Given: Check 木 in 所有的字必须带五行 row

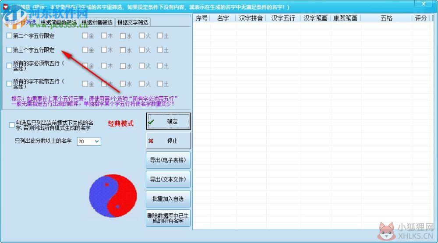Looking at the screenshot, I should tap(104, 66).
